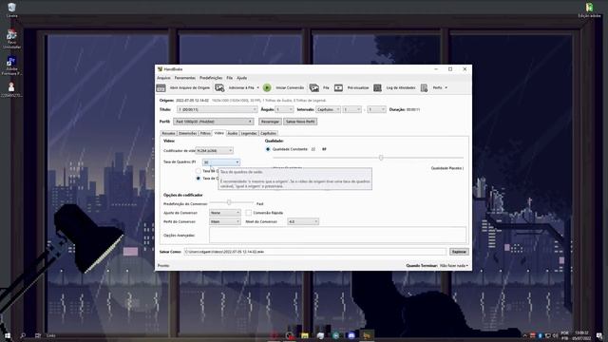Open the Ajuda menu
The width and height of the screenshot is (608, 342).
[x=241, y=78]
